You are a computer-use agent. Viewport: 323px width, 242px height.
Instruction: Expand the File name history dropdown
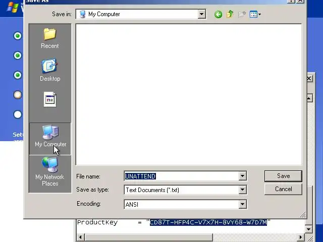click(x=242, y=176)
